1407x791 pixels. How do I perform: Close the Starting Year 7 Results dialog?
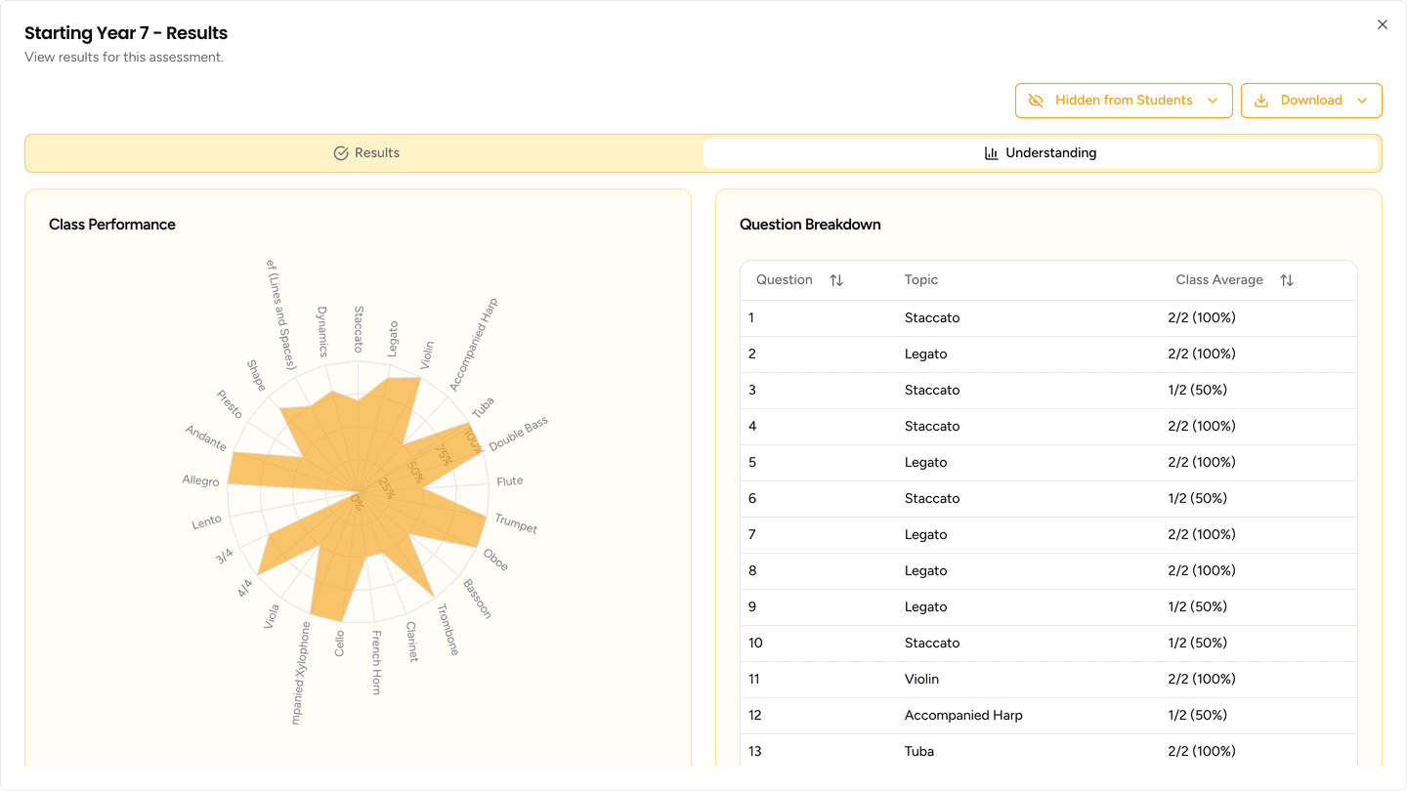(x=1382, y=24)
